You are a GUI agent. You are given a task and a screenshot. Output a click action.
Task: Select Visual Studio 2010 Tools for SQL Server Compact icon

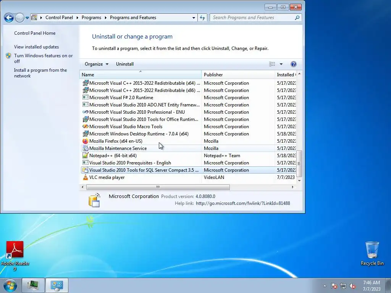(x=85, y=170)
